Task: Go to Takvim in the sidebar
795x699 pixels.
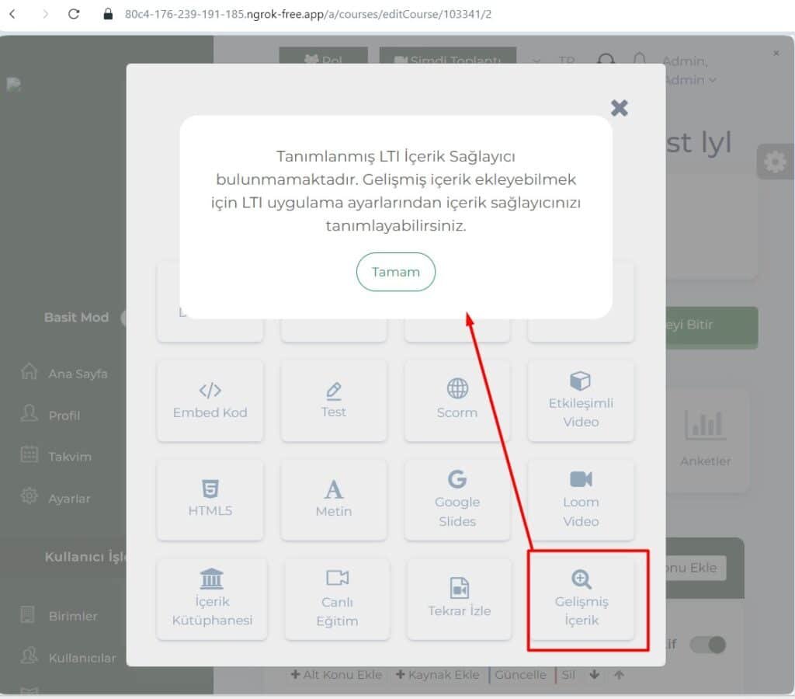Action: (x=69, y=457)
